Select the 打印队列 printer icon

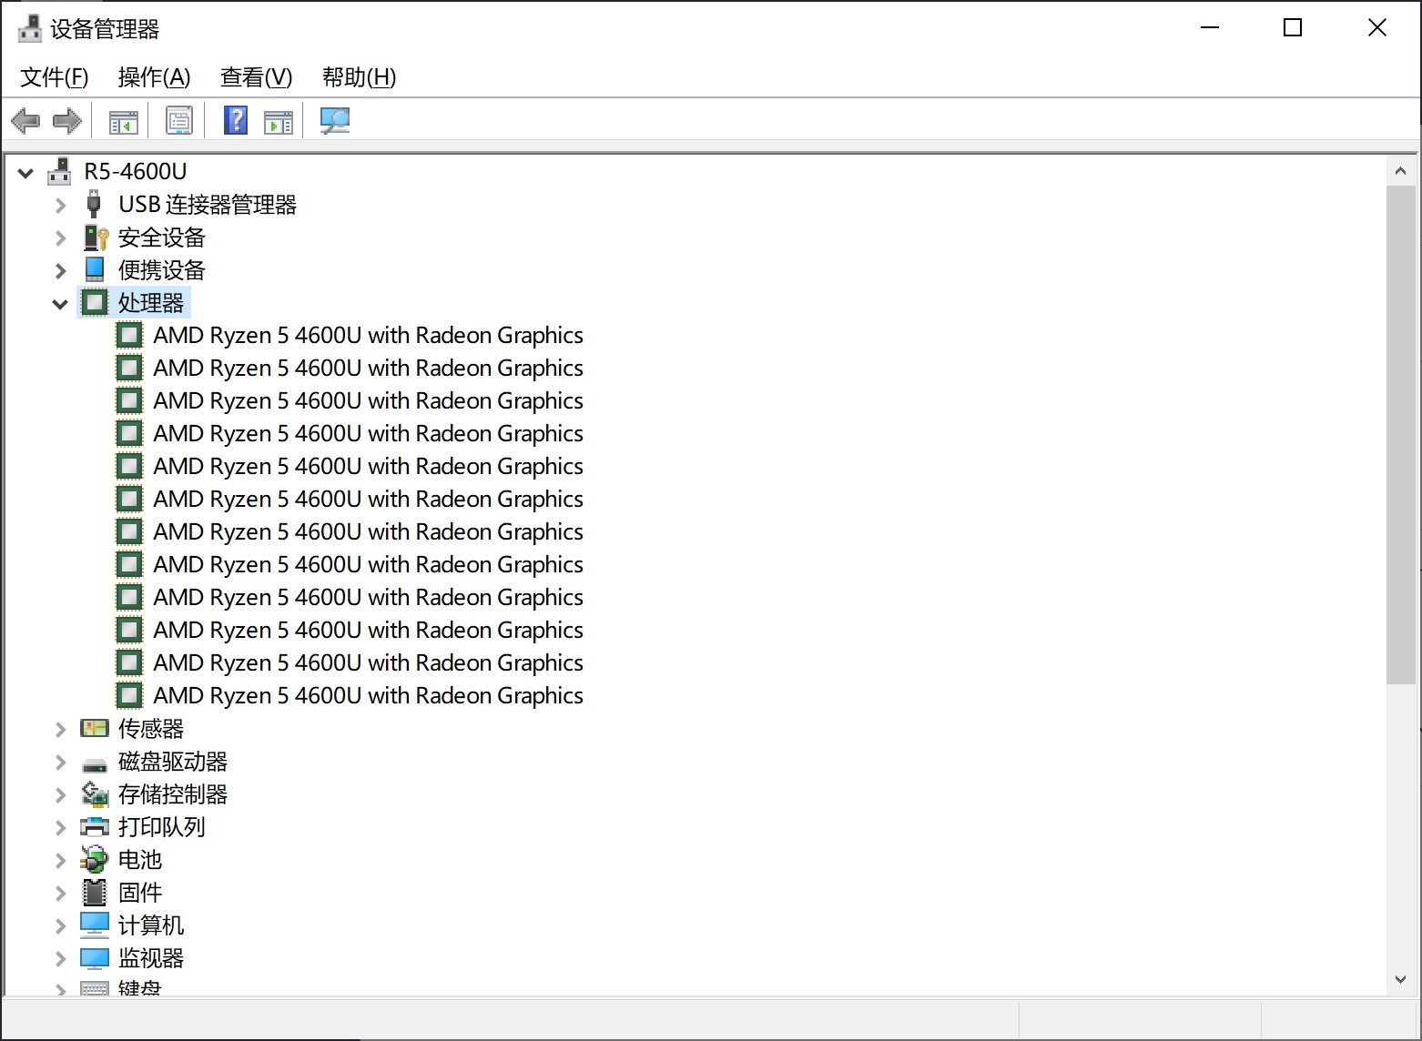pyautogui.click(x=95, y=826)
